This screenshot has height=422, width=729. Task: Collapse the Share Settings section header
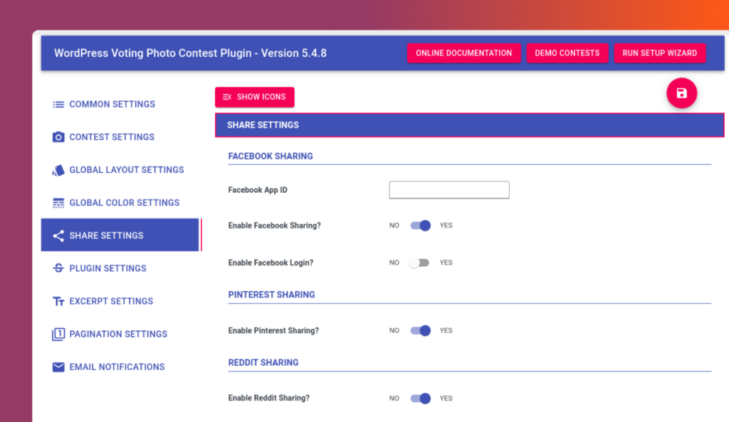pos(469,125)
